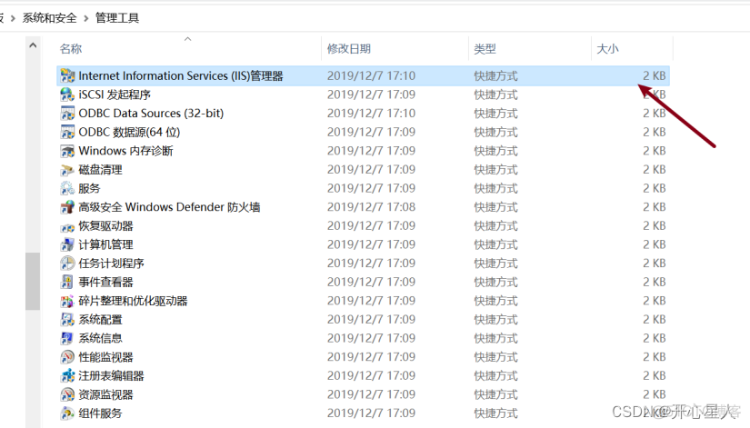Click the navigation pane scrollbar thumb

point(33,281)
